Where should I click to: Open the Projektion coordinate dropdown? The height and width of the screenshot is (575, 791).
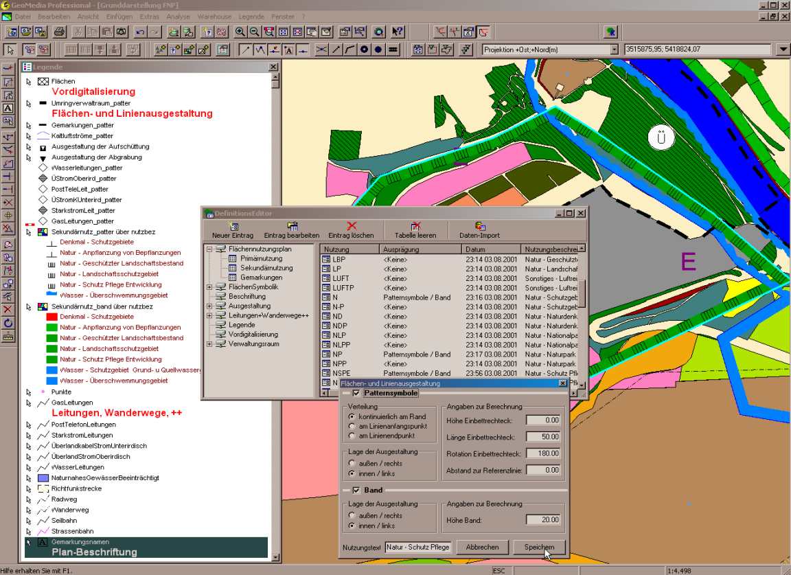(x=614, y=49)
